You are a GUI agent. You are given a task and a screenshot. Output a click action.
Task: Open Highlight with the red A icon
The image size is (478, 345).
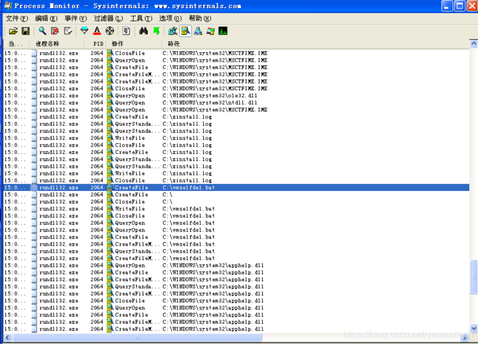tap(97, 30)
